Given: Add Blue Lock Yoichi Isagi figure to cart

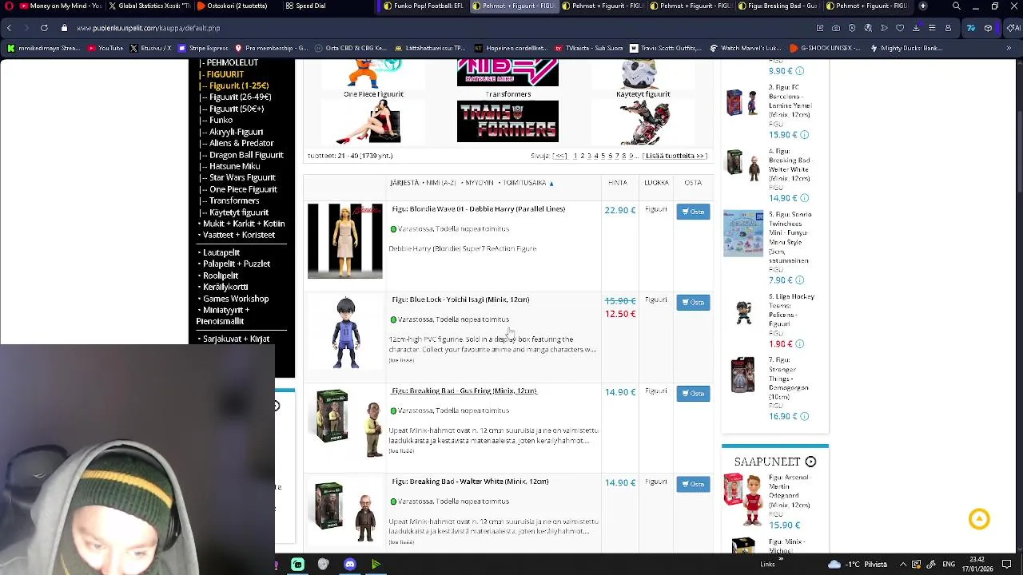Looking at the screenshot, I should 693,302.
